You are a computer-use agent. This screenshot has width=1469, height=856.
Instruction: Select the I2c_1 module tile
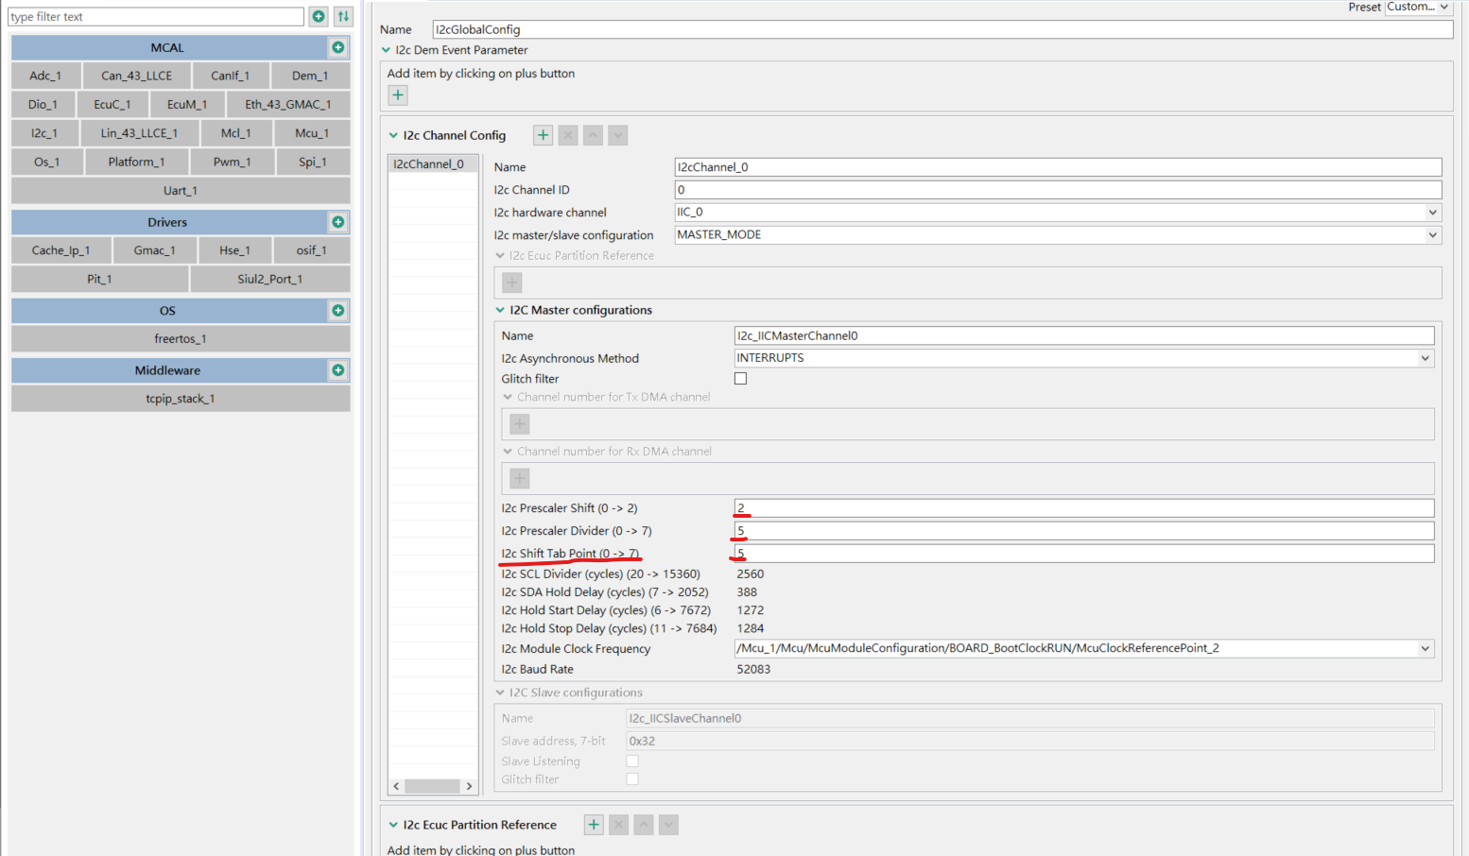tap(43, 132)
